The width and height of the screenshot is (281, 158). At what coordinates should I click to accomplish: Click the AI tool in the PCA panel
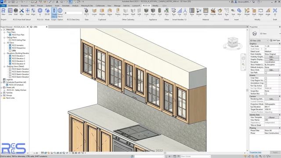click(40, 12)
